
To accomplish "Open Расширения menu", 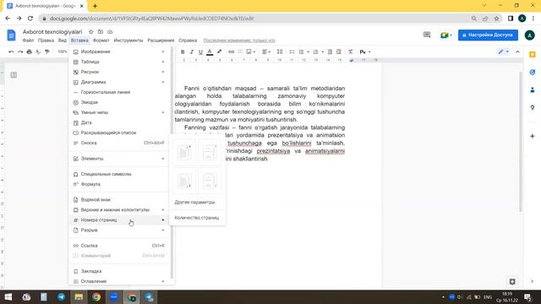I will point(161,41).
